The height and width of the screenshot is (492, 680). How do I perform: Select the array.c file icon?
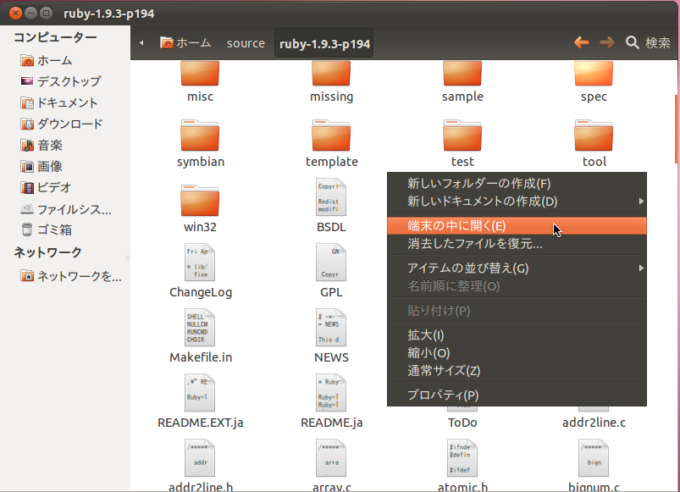pos(331,458)
